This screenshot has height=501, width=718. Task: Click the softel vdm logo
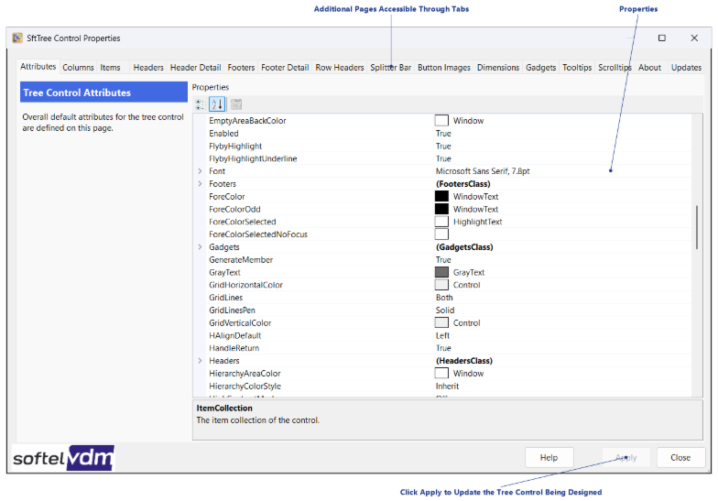click(64, 458)
